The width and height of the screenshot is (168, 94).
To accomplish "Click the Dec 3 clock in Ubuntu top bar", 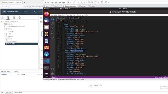I will [x=123, y=9].
